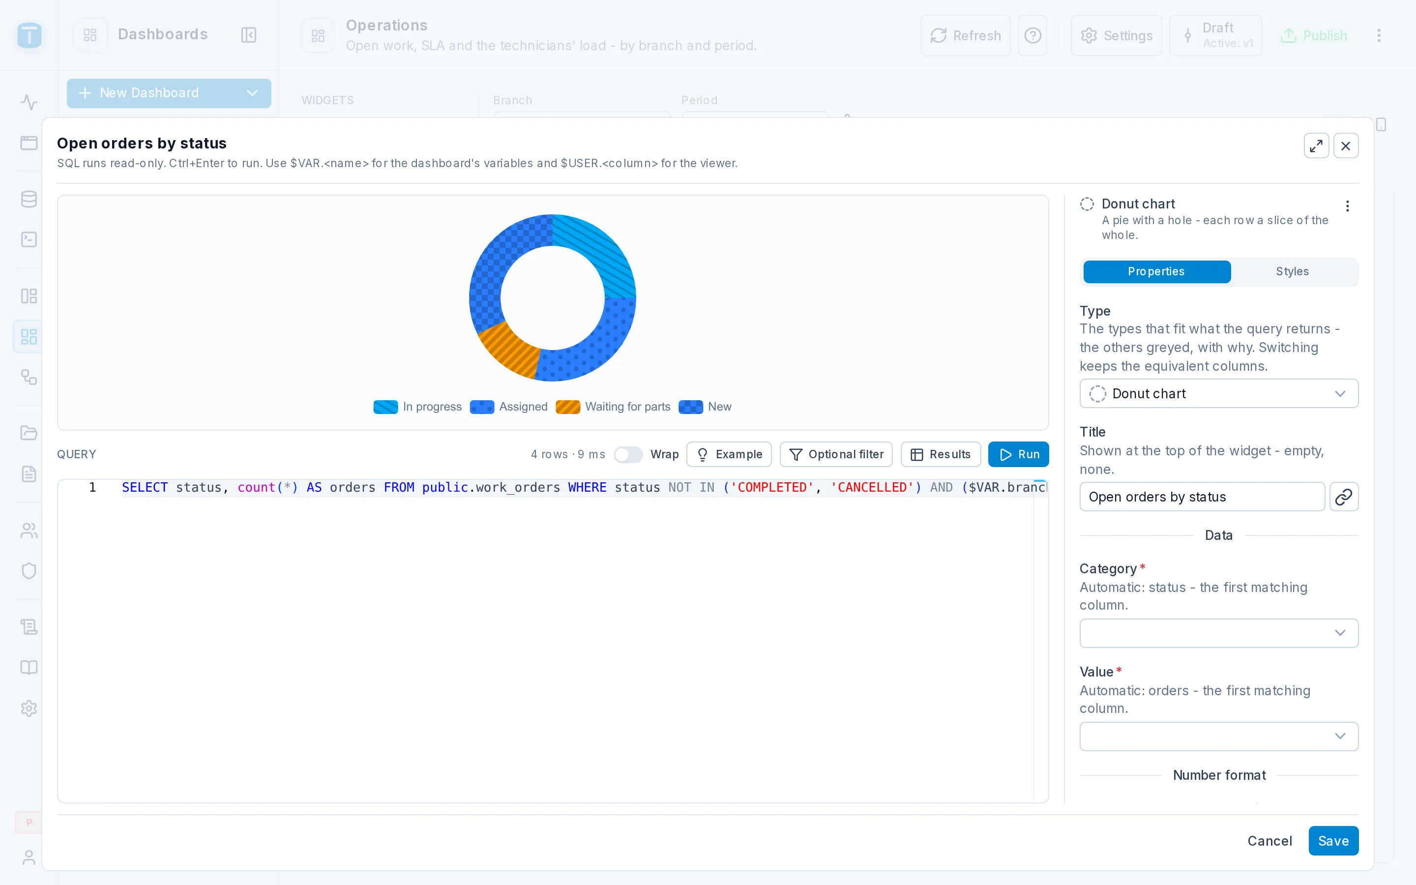The image size is (1416, 885).
Task: Publish the dashboard
Action: pyautogui.click(x=1314, y=36)
